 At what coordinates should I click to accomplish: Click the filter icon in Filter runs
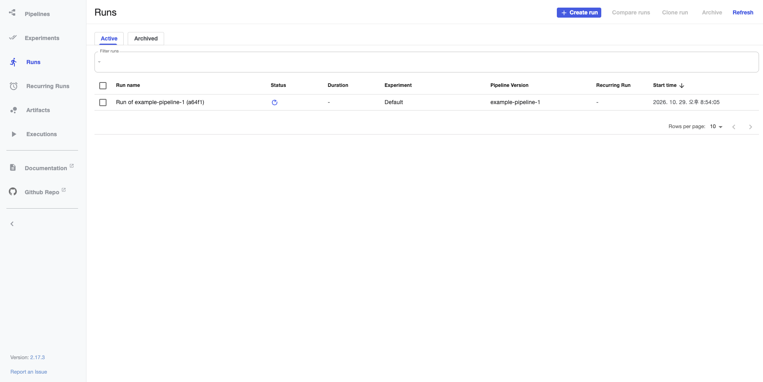tap(99, 62)
